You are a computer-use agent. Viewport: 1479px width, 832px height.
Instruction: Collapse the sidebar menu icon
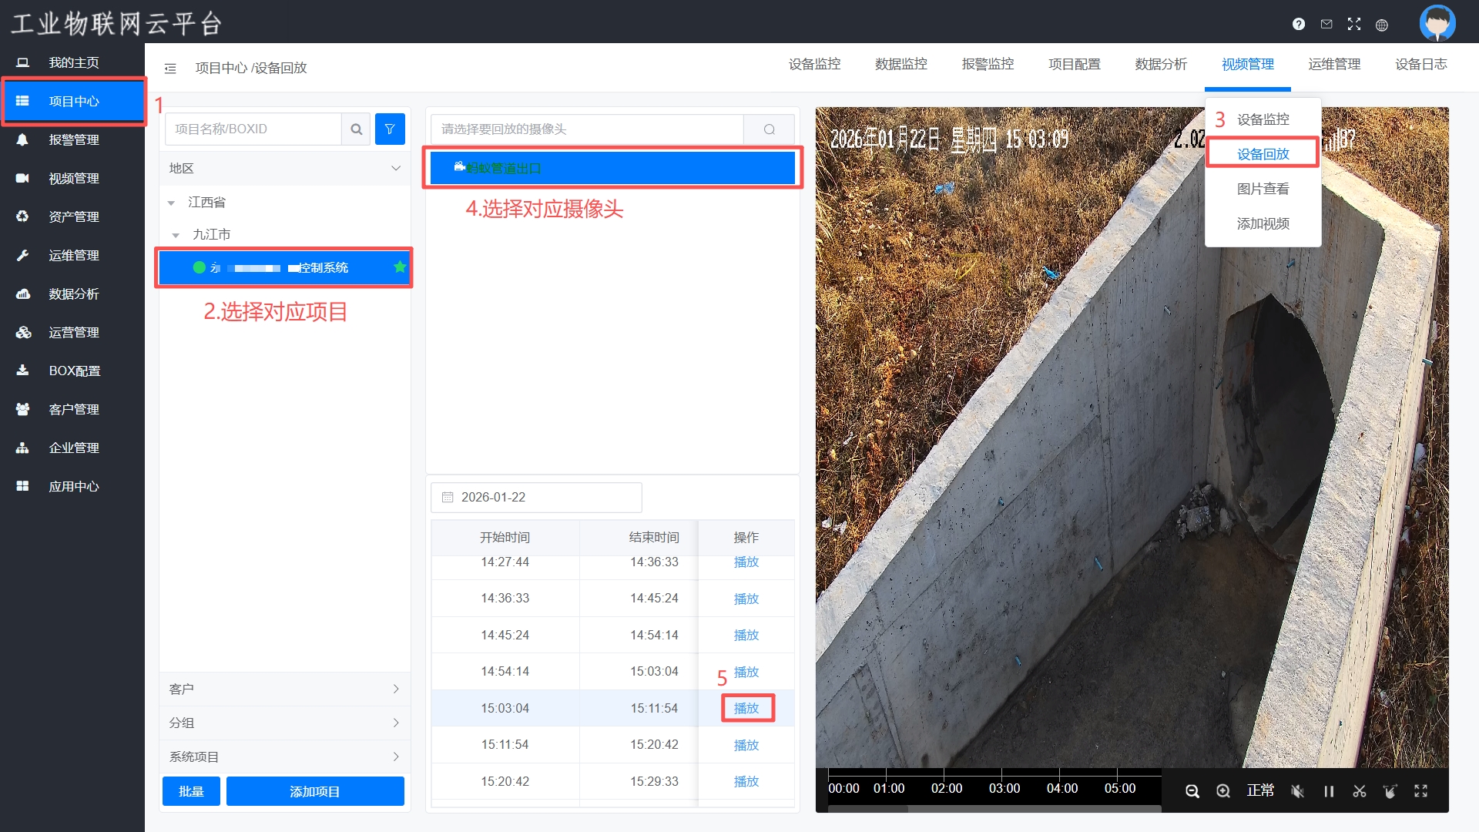[170, 69]
